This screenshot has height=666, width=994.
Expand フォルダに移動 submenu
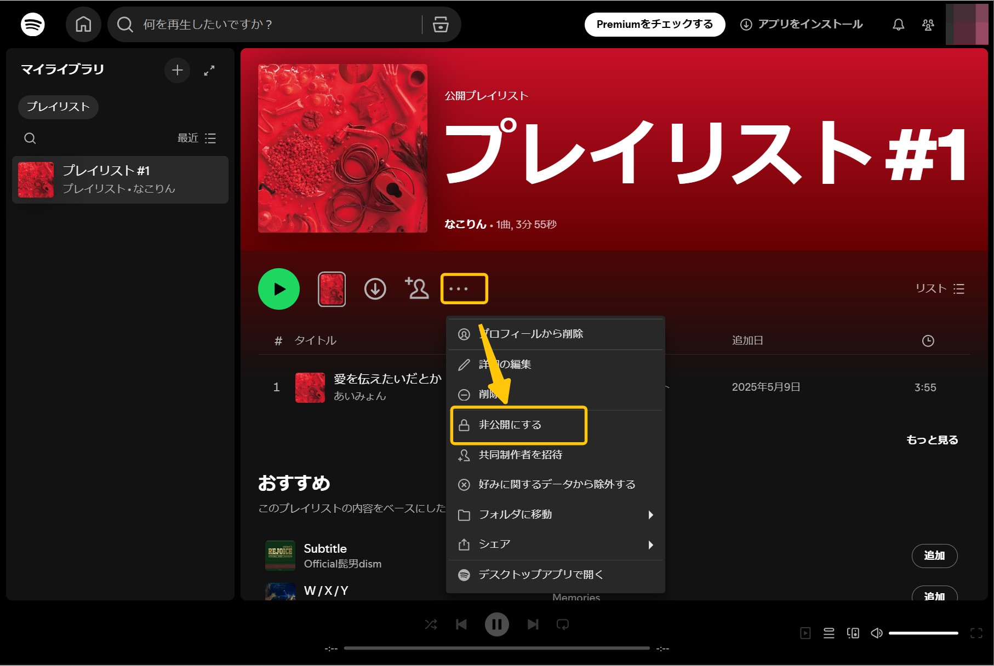556,514
